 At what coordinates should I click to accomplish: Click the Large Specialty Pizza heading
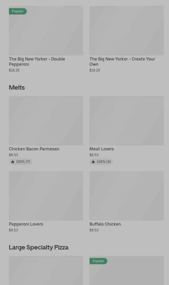click(x=39, y=247)
